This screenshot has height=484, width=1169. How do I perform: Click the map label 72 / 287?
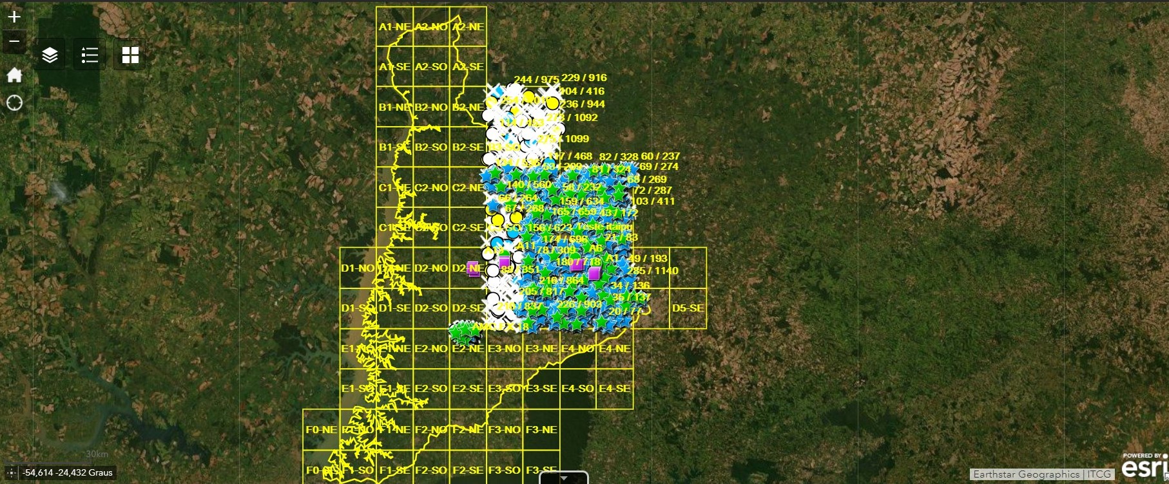pos(652,190)
